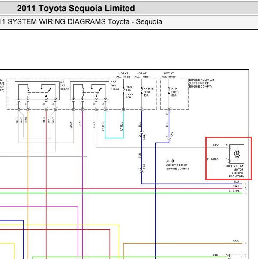Click the DA6 connector symbol
The width and height of the screenshot is (258, 259).
(141, 172)
